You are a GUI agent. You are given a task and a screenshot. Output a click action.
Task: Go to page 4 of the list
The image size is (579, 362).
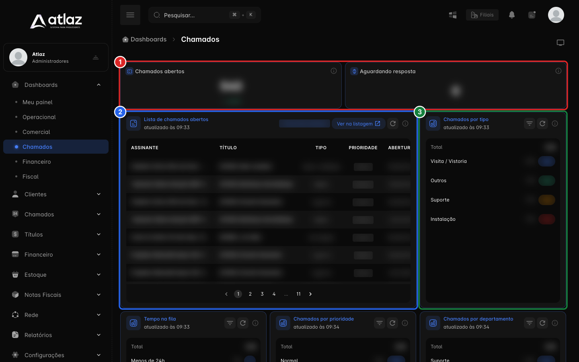click(274, 294)
